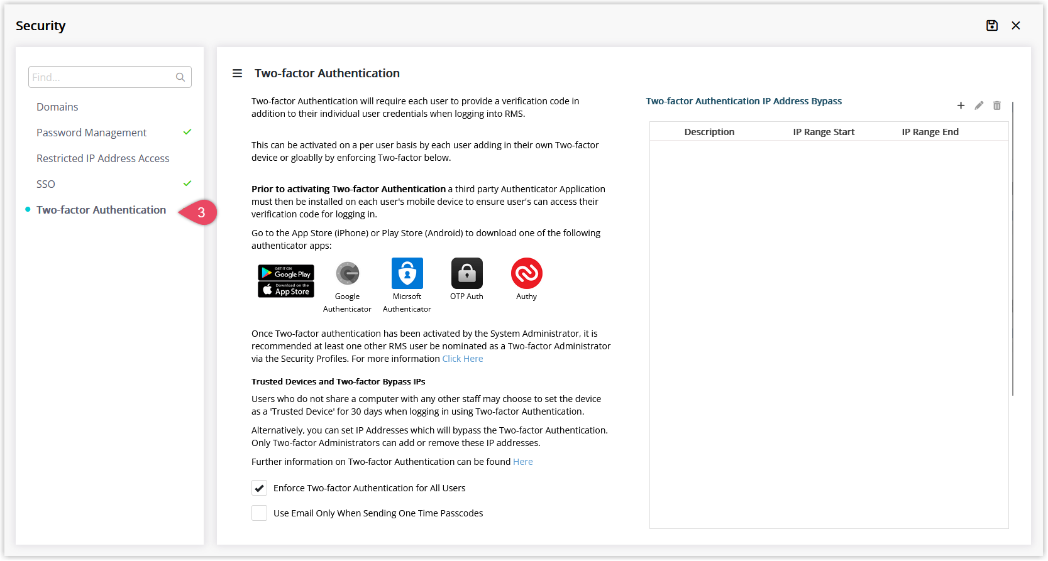
Task: Focus the Find search field
Action: tap(110, 77)
